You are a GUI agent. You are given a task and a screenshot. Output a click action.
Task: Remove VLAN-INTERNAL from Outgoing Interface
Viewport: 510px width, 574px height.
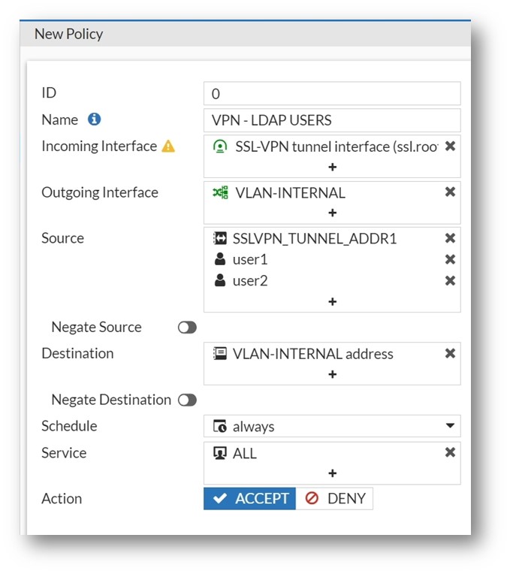(x=450, y=192)
